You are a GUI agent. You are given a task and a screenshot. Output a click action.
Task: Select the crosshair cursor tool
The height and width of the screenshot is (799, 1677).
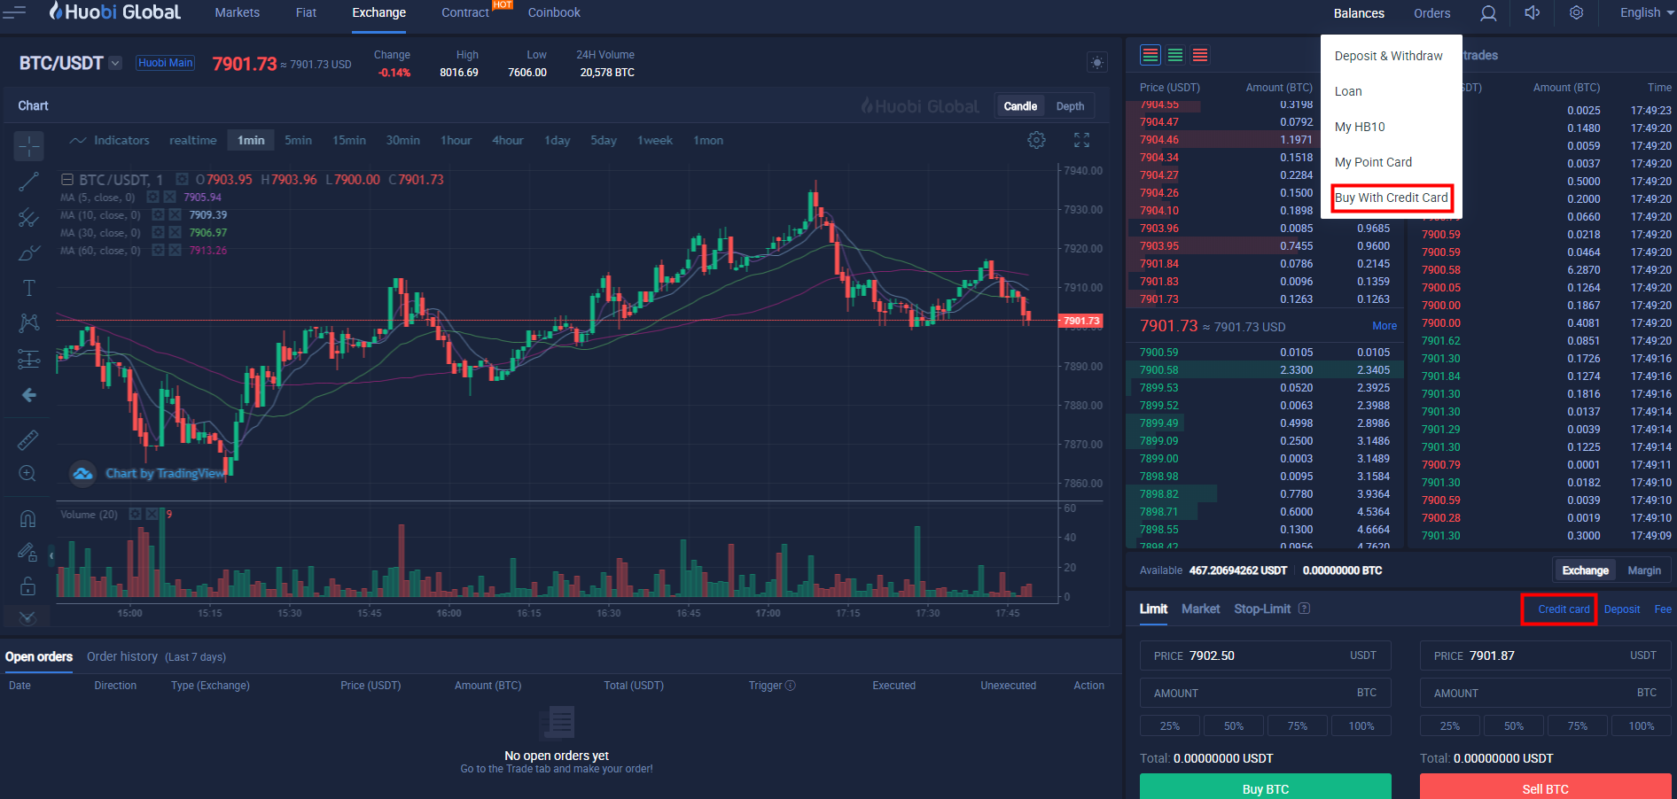pyautogui.click(x=28, y=145)
